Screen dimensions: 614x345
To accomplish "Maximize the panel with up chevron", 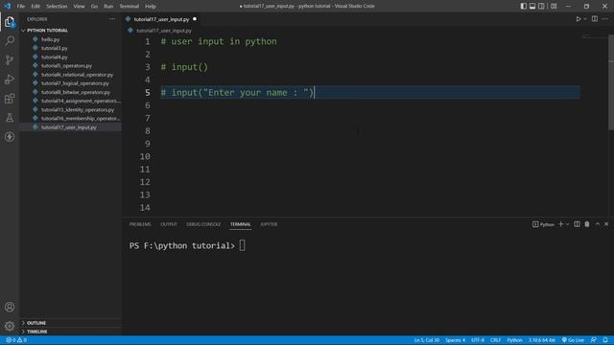I will 598,224.
